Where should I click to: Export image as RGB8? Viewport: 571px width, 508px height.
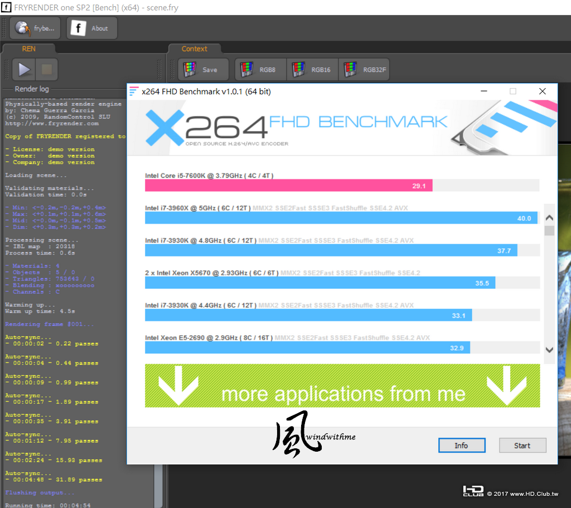point(261,69)
